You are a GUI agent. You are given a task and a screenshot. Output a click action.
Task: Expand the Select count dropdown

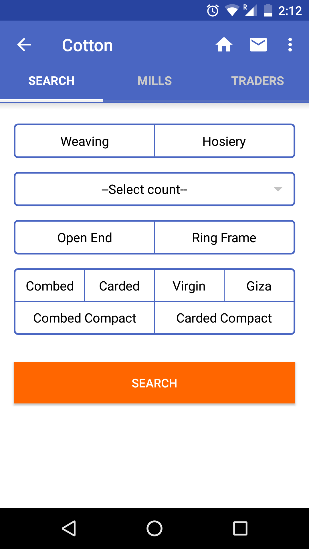(x=154, y=189)
